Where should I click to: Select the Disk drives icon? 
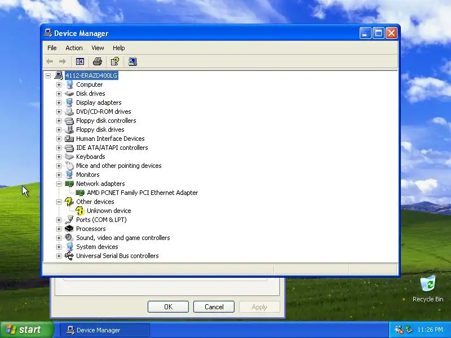tap(69, 94)
